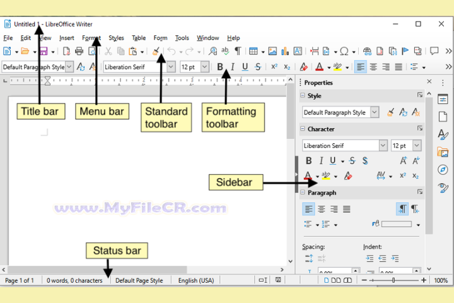
Task: Open the Insert Table dropdown arrow
Action: pyautogui.click(x=263, y=52)
